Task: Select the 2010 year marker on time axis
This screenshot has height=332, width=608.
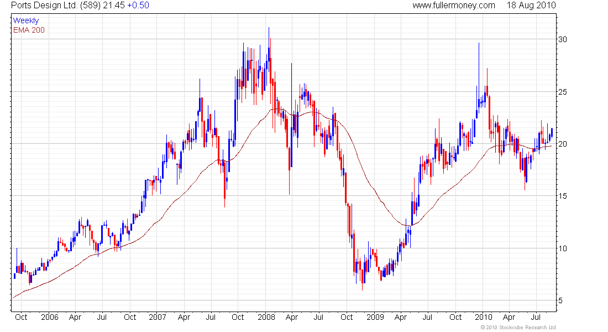Action: (x=484, y=317)
